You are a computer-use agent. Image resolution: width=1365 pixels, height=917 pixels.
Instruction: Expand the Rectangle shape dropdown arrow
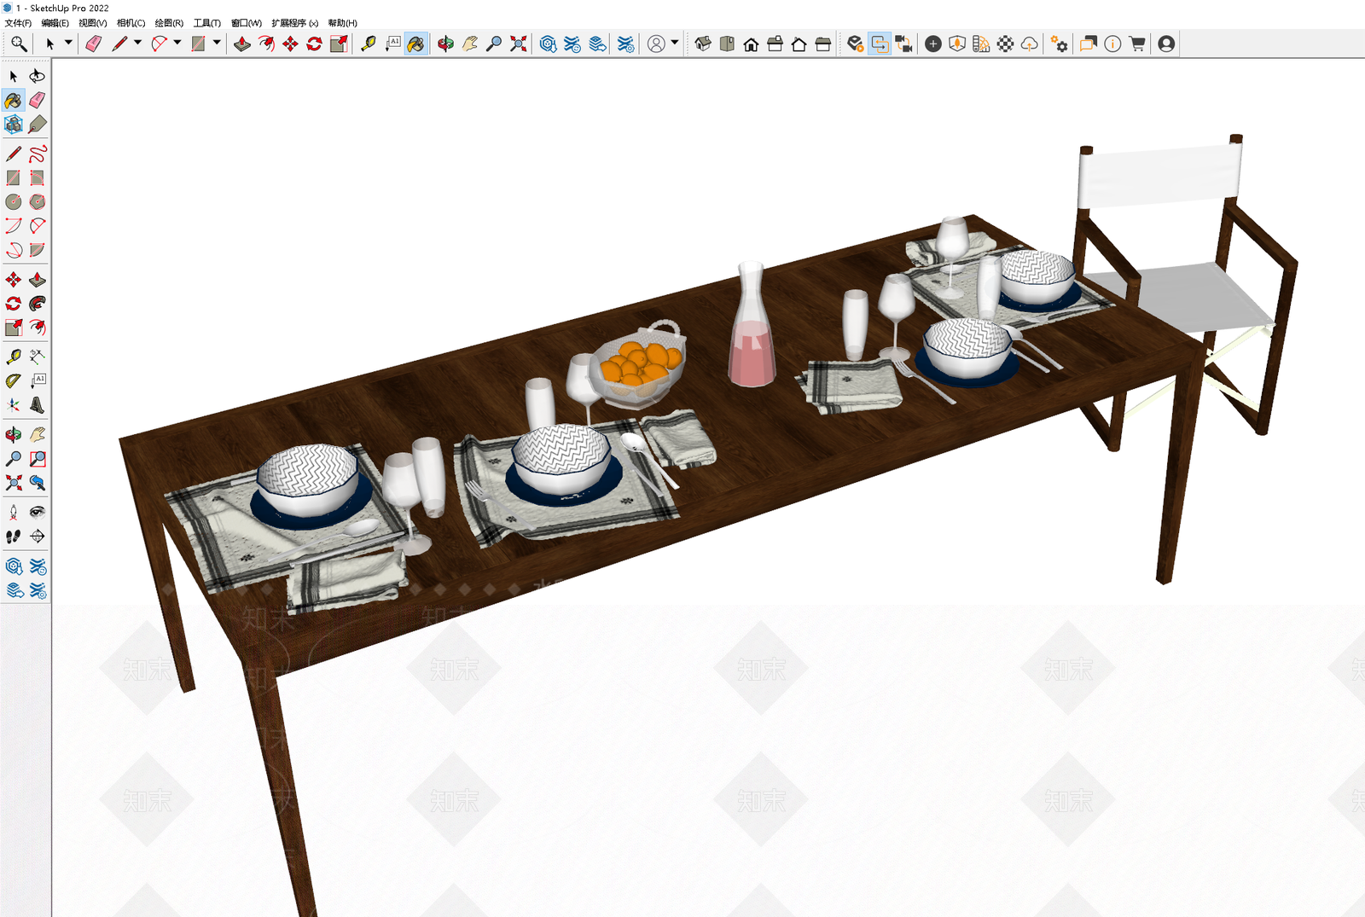click(217, 43)
